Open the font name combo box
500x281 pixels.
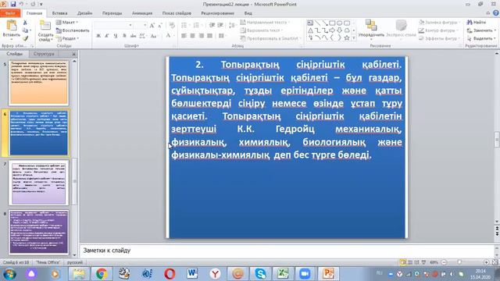113,25
